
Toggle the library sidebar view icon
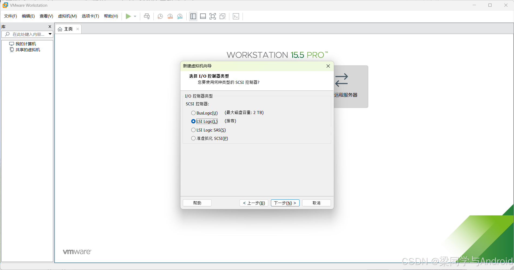193,16
